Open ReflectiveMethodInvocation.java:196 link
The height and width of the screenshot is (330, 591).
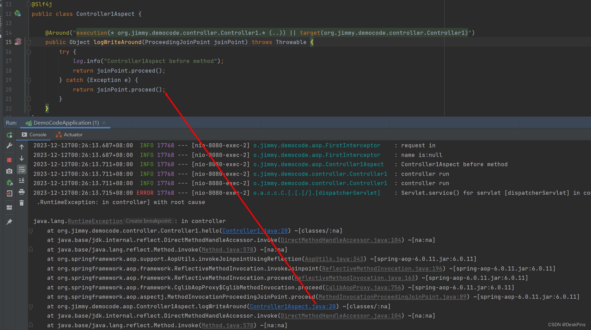pos(382,269)
